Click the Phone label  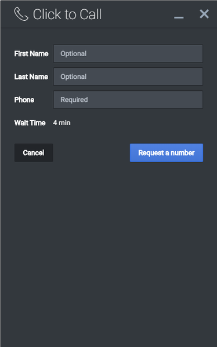[x=24, y=100]
